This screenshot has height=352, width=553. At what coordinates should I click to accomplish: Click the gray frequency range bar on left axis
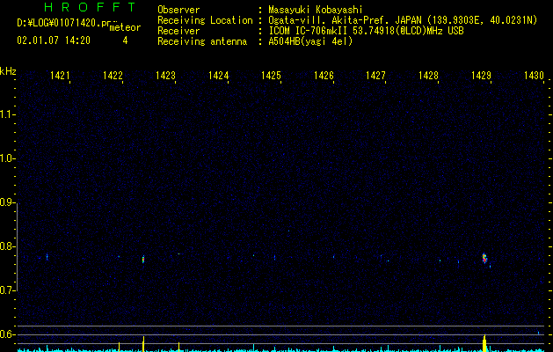(17, 246)
